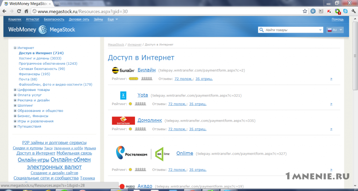The height and width of the screenshot is (191, 358).
Task: Click the Rostelecom Onlime logo image
Action: pyautogui.click(x=143, y=154)
